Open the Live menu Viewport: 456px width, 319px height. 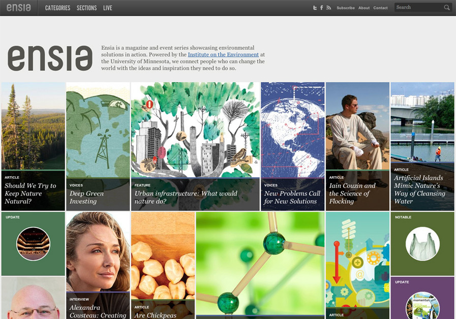tap(108, 8)
